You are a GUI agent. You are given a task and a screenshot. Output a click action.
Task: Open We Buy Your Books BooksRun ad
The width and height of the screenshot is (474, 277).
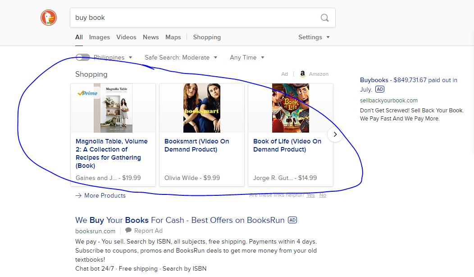pyautogui.click(x=180, y=220)
